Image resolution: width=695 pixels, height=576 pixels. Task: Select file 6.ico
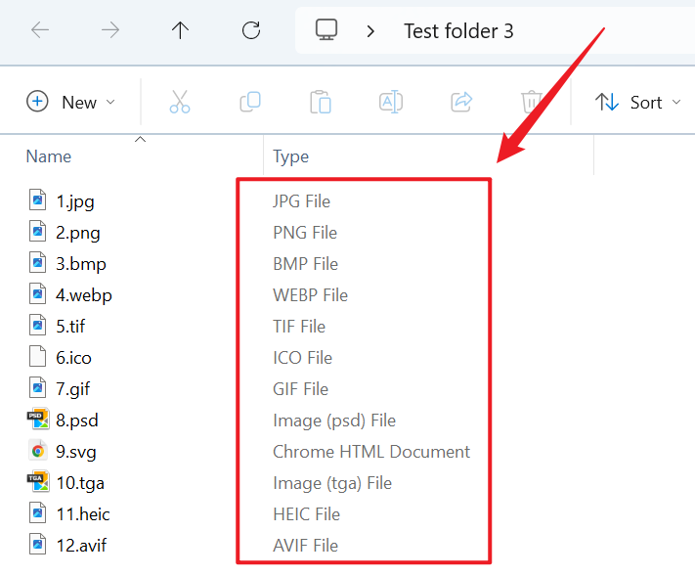pos(73,358)
